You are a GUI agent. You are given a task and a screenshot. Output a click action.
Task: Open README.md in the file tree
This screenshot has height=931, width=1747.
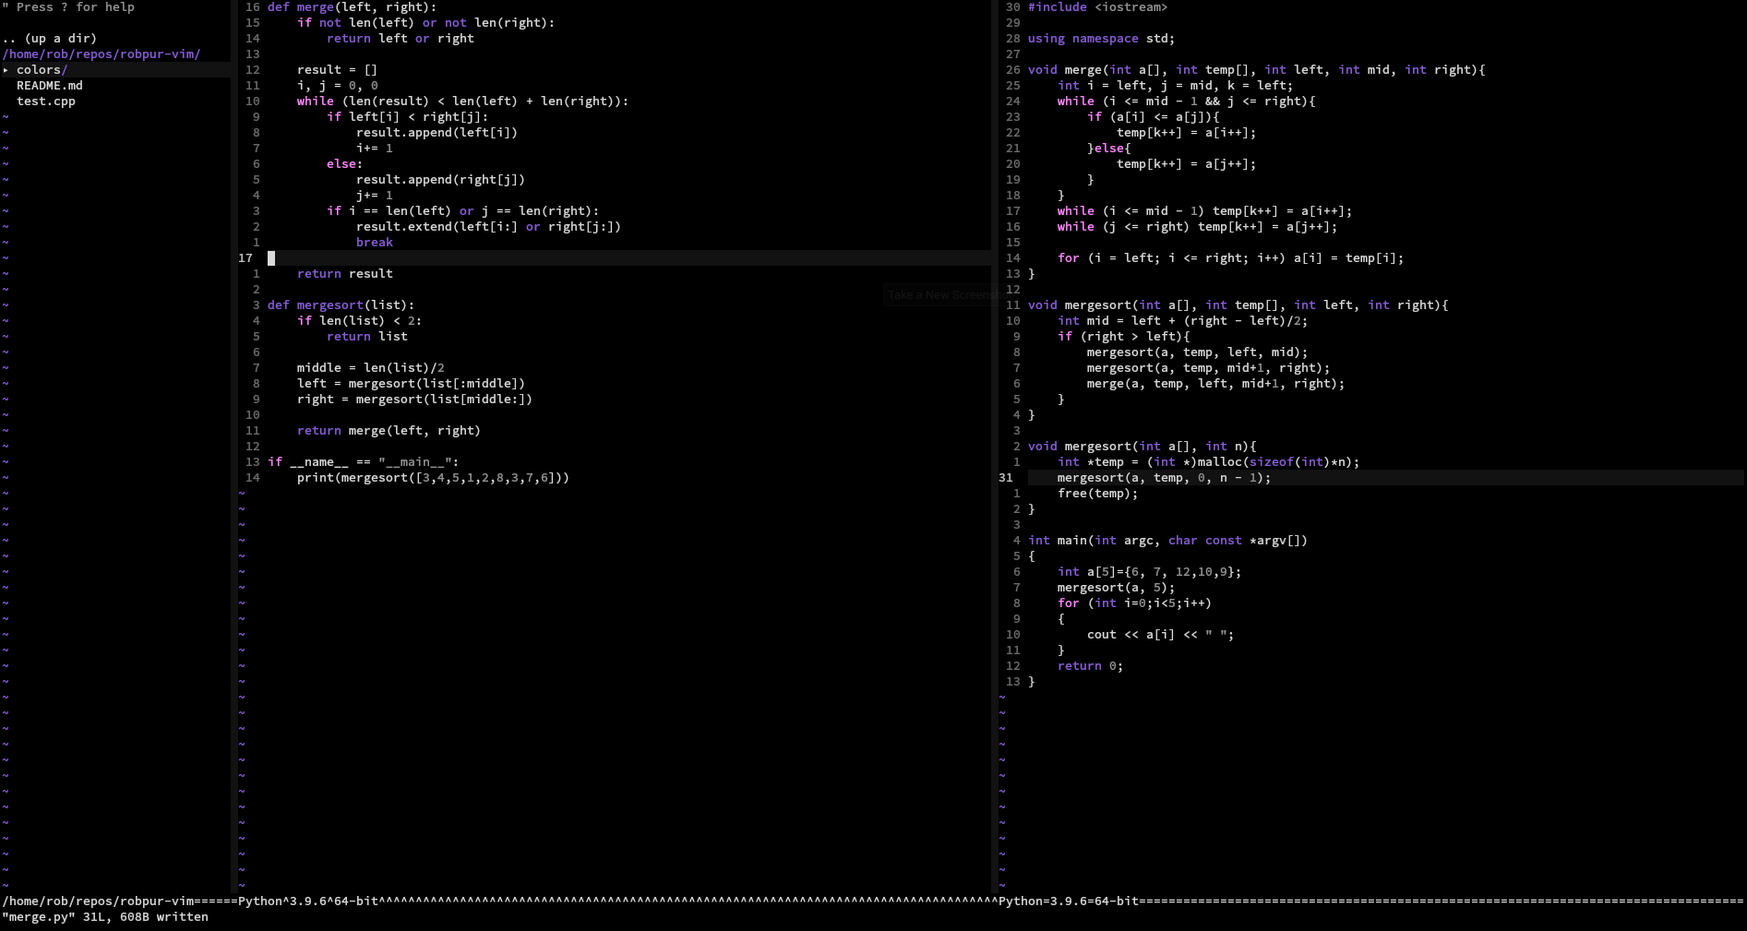click(50, 86)
